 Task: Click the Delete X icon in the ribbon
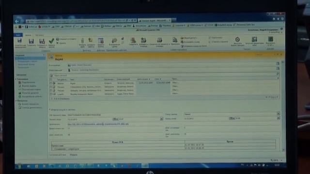click(x=58, y=43)
